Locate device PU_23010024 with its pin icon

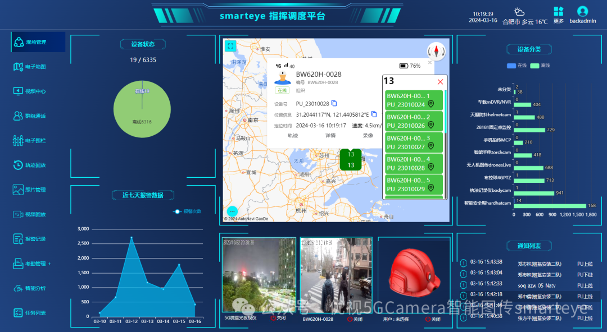coord(431,104)
